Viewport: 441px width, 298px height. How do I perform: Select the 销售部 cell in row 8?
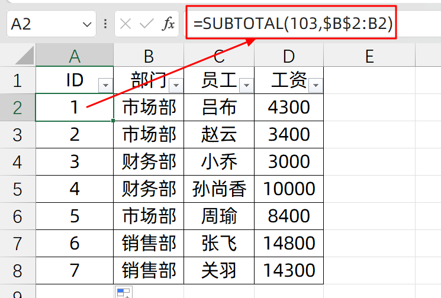point(149,270)
